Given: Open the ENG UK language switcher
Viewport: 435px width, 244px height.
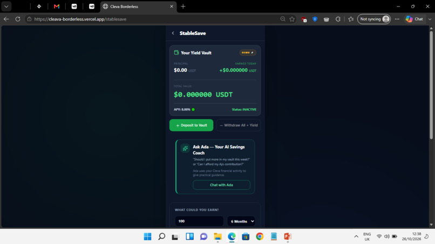Looking at the screenshot, I should (367, 236).
